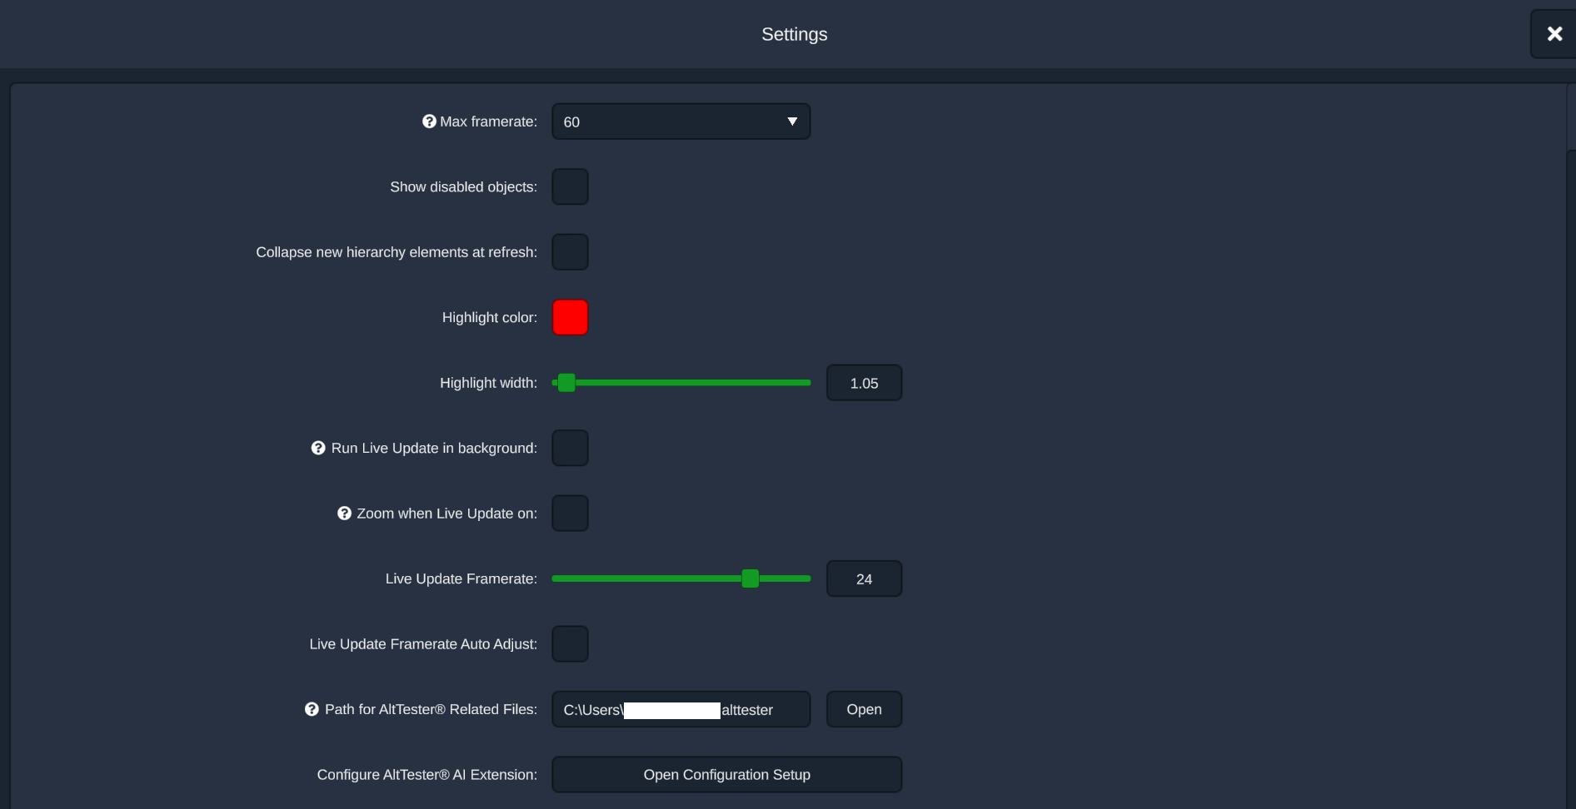Check the Zoom when Live Update on box
Viewport: 1576px width, 809px height.
point(570,514)
